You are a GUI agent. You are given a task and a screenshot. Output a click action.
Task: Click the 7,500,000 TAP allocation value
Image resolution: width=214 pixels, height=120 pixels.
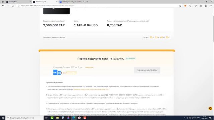[x=54, y=25]
